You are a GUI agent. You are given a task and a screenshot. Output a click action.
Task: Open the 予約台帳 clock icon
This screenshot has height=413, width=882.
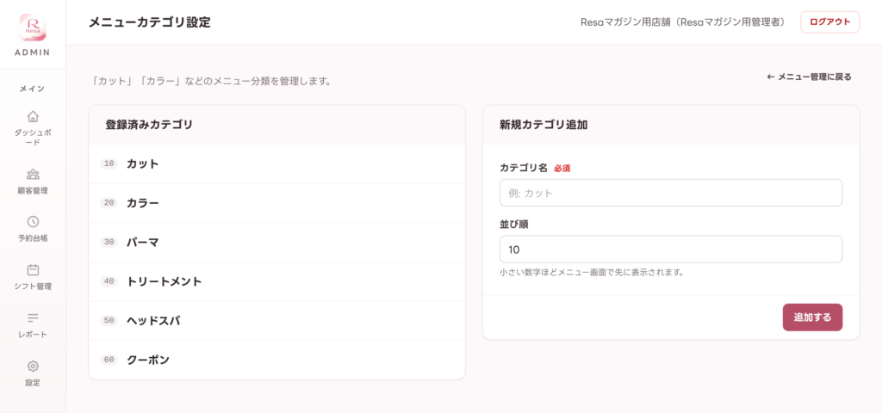pos(33,221)
